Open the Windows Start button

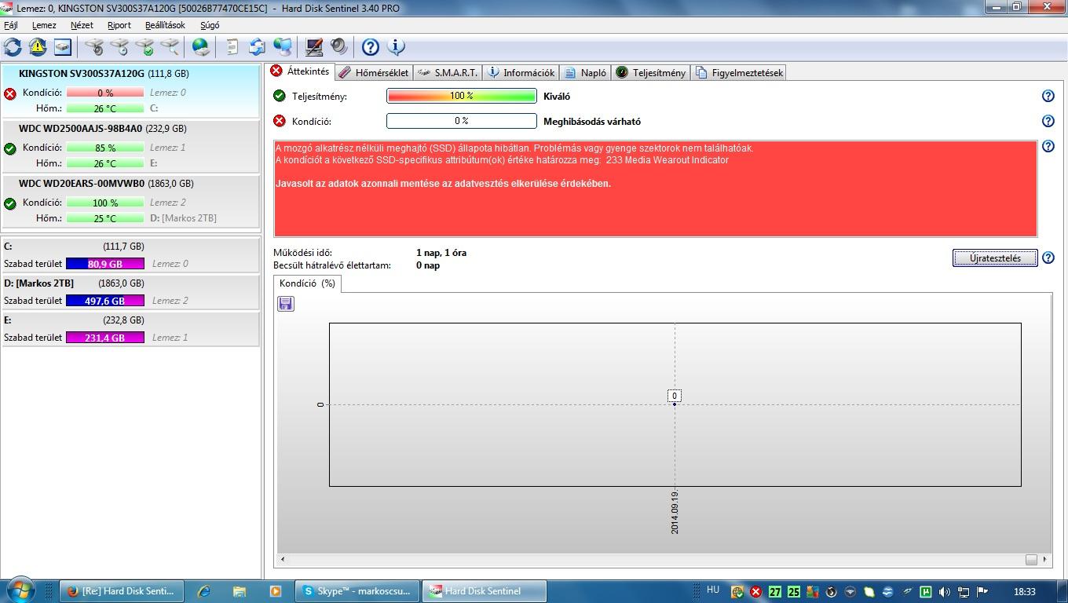click(x=20, y=590)
